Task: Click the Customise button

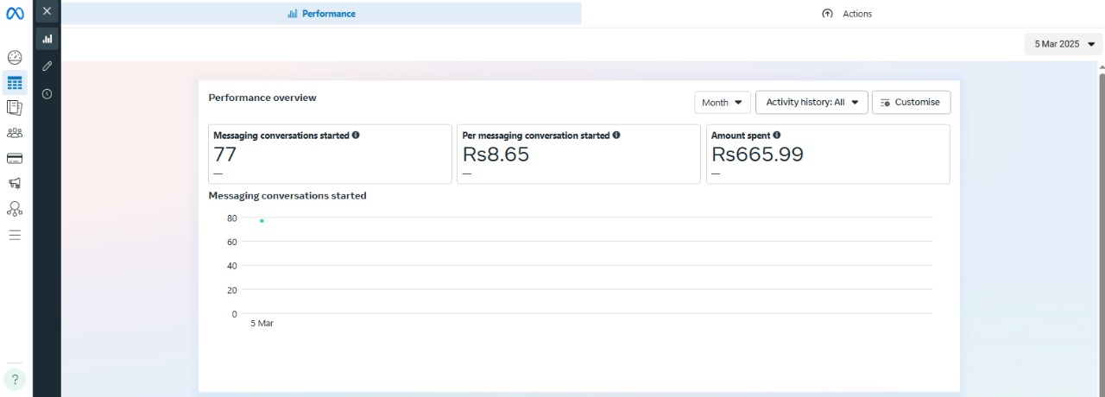Action: click(x=911, y=103)
